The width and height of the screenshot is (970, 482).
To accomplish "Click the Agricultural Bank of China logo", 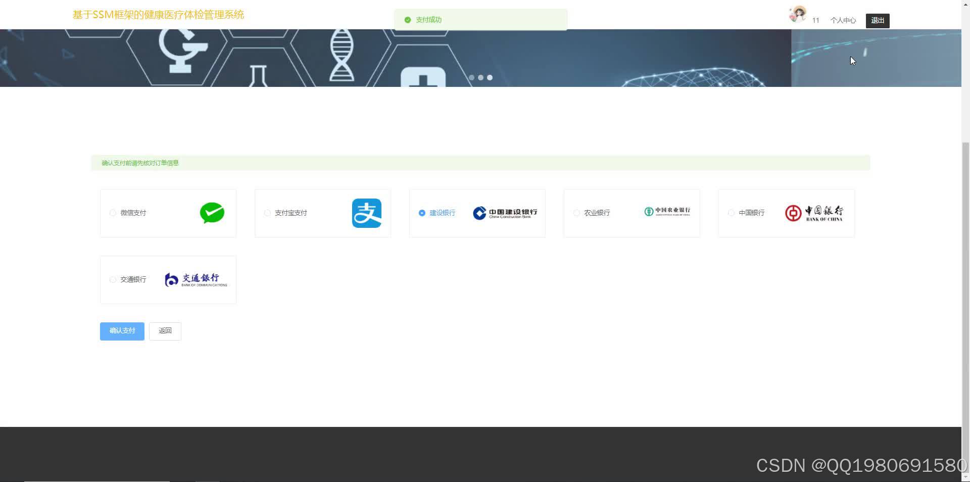I will click(x=667, y=212).
